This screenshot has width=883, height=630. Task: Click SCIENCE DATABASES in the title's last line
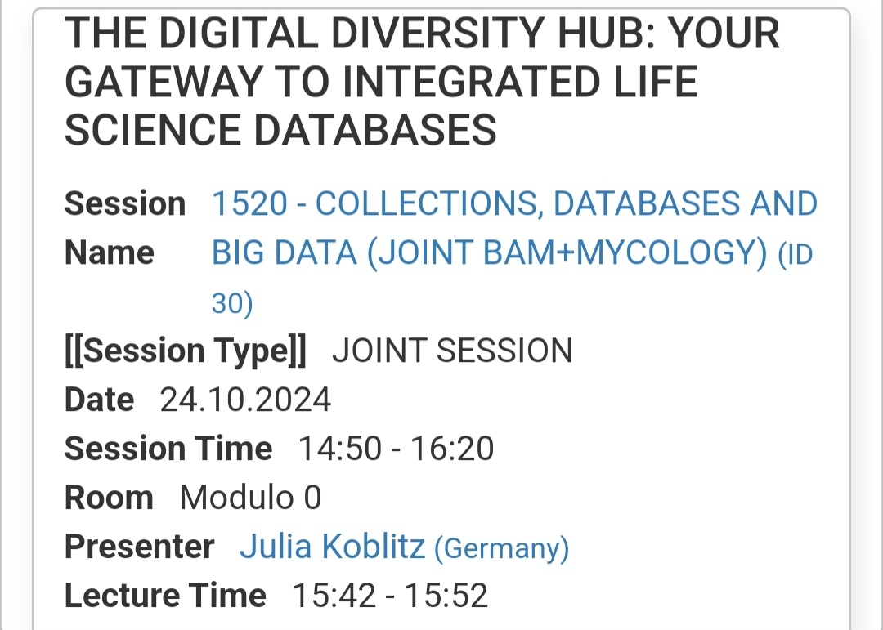[280, 131]
